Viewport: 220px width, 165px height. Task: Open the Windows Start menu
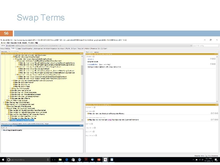[x=3, y=160]
